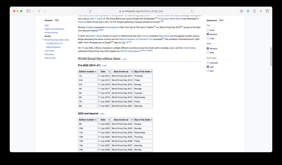Viewport: 282px width, 165px height.
Task: Sort second table by Also known as
Action: [x=122, y=120]
